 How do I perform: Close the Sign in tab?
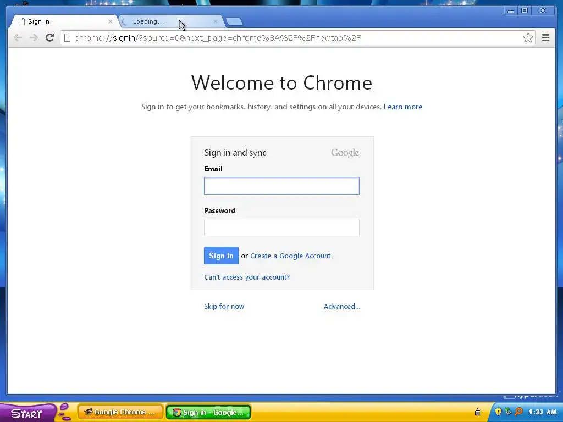[x=110, y=21]
